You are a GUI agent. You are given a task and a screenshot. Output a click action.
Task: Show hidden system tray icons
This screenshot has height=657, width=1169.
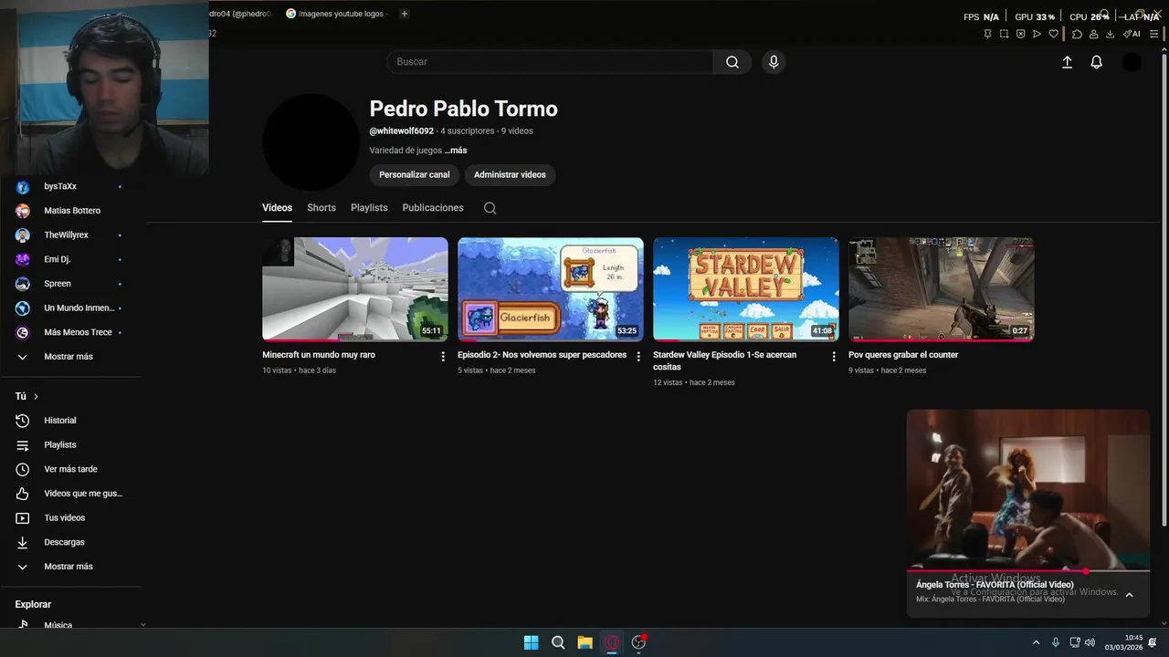[x=1036, y=642]
